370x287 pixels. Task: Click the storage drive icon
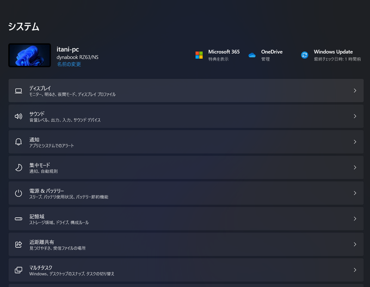[x=18, y=219]
